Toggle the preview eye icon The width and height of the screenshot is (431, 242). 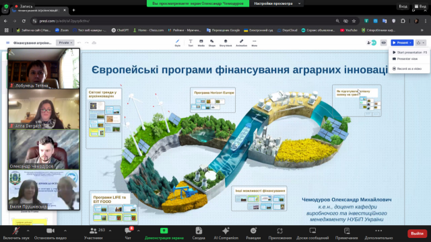383,43
